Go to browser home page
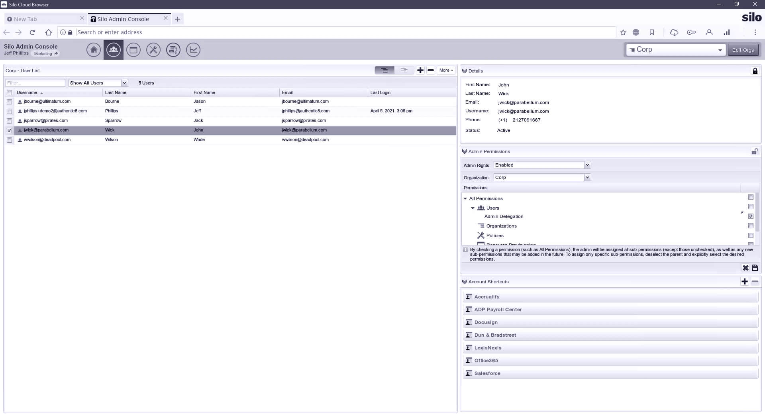Image resolution: width=765 pixels, height=414 pixels. (48, 32)
